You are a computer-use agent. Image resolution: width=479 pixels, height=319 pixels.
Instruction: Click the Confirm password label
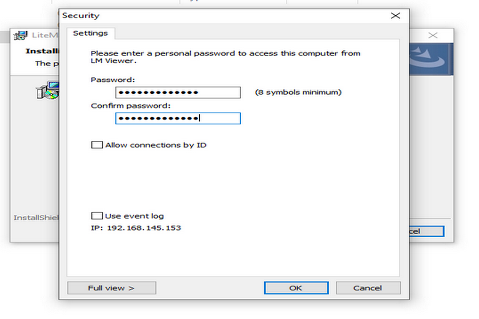[x=131, y=106]
